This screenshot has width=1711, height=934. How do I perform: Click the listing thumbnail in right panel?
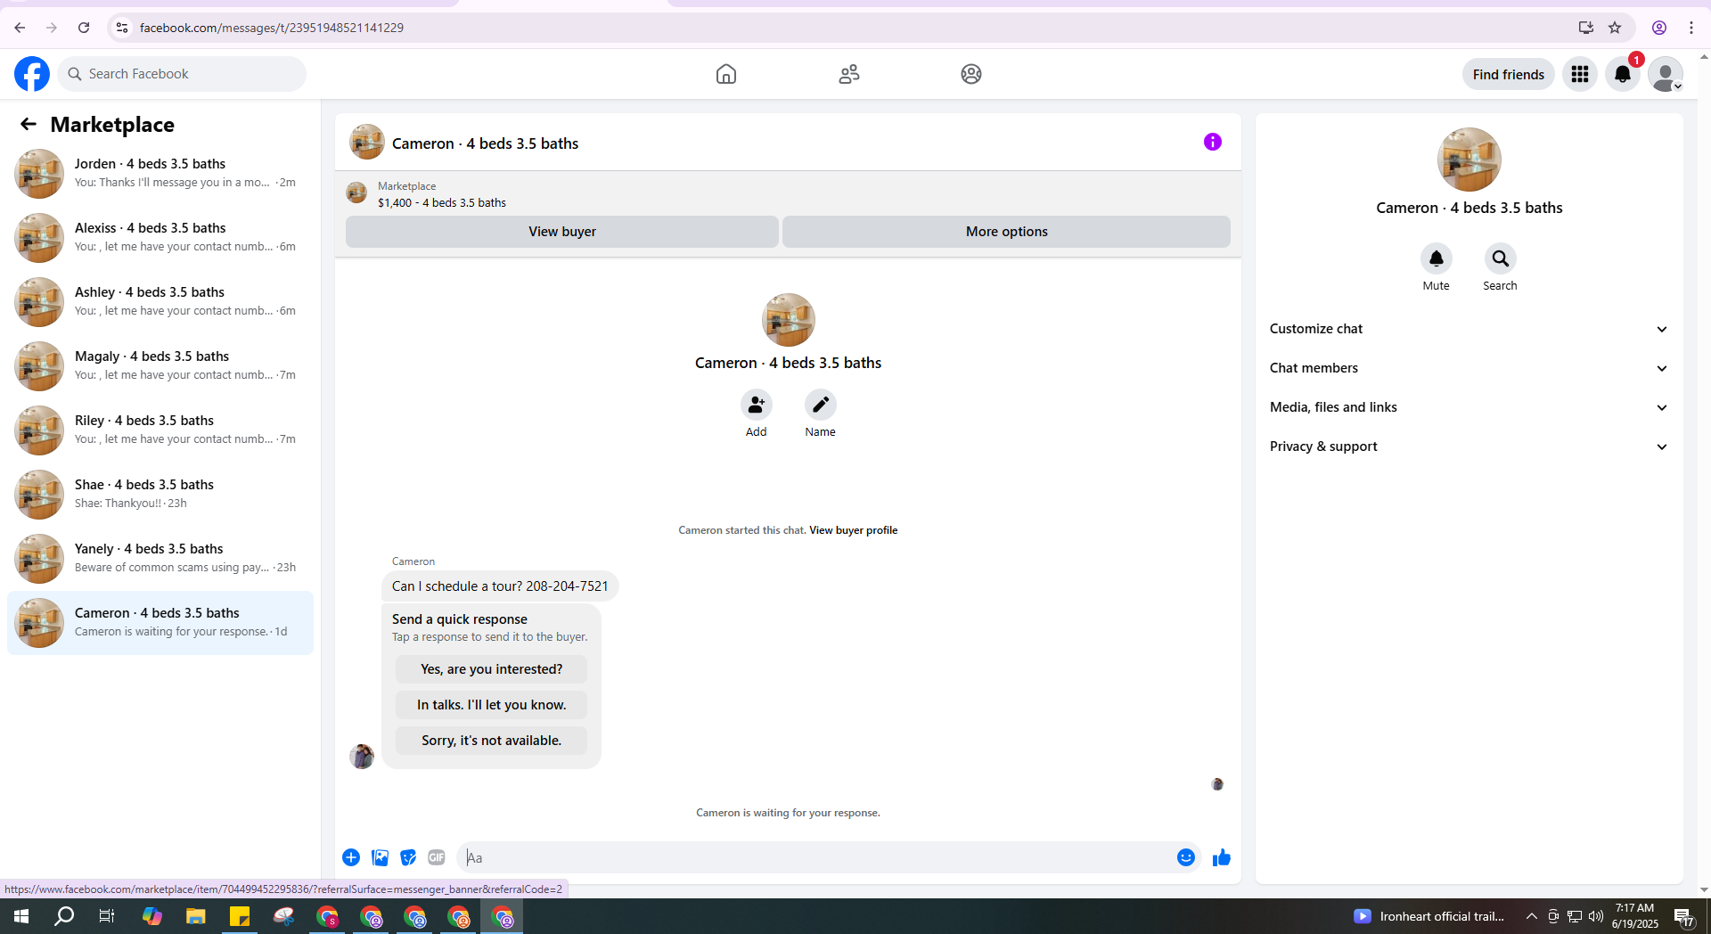coord(1469,160)
